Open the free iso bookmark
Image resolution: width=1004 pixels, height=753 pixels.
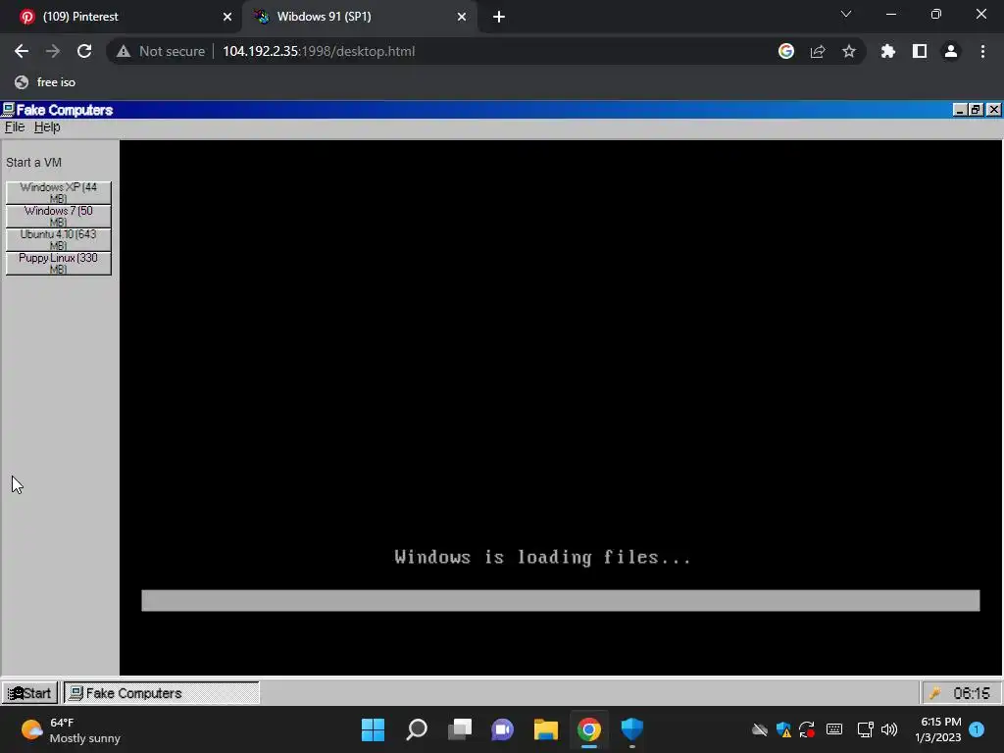45,82
